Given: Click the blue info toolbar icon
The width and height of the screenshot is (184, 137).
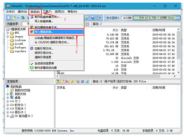Looking at the screenshot, I should click(x=86, y=18).
